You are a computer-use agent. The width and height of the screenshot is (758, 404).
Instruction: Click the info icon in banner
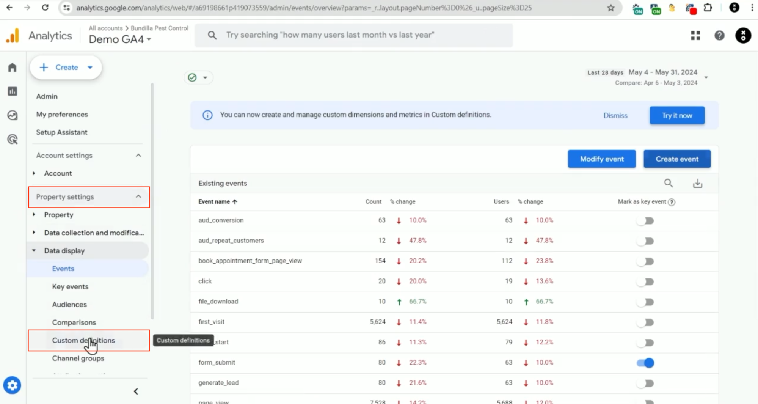207,115
